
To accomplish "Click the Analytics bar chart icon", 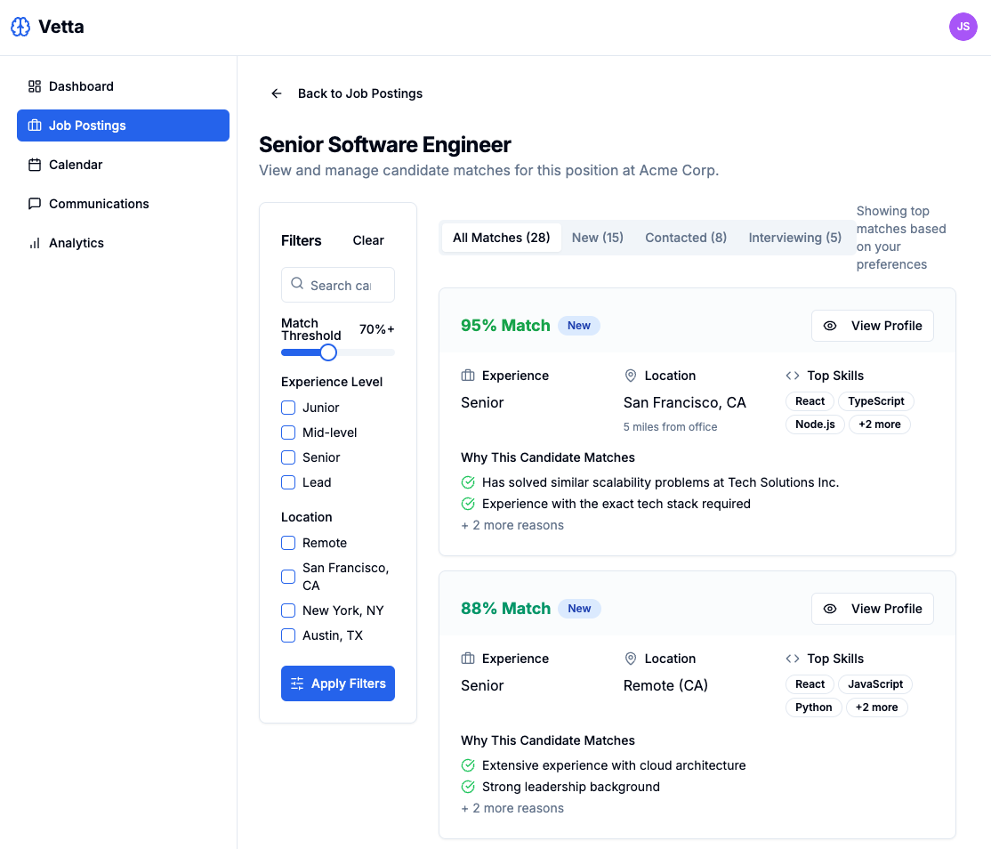I will [35, 243].
